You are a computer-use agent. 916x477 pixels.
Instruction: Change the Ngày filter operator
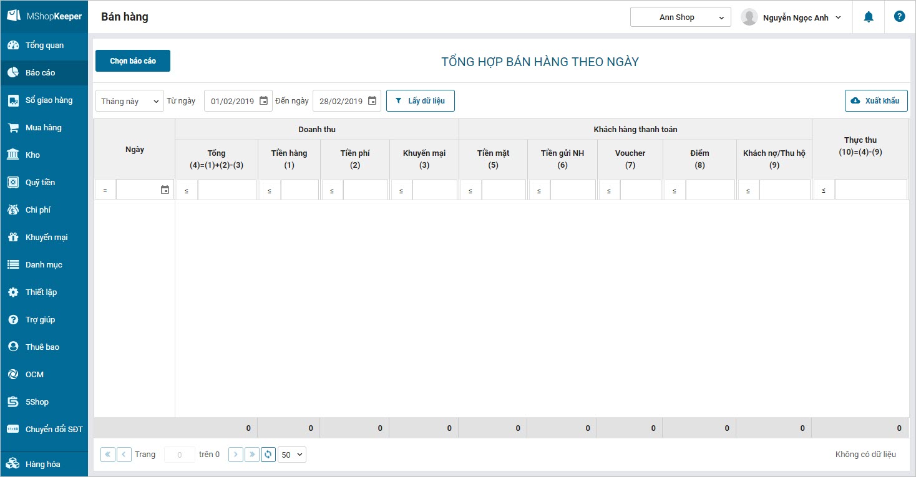[x=105, y=190]
